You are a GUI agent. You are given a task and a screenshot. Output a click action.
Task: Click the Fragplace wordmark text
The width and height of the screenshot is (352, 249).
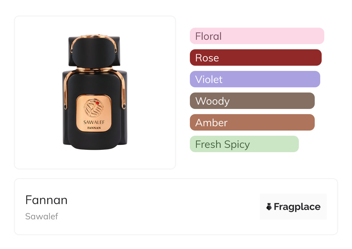click(297, 207)
